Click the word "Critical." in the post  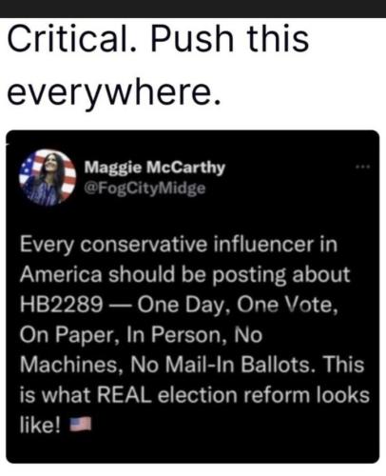coord(71,39)
